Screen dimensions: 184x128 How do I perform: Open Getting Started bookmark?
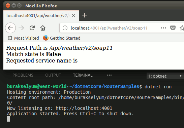(62, 38)
